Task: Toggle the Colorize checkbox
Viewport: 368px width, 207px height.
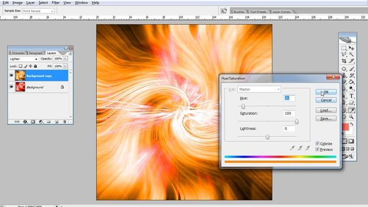Action: (317, 143)
